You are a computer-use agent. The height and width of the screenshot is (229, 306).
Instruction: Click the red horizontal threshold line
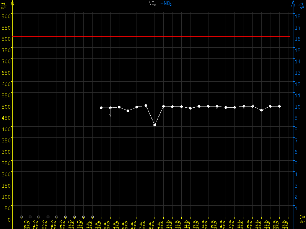point(153,36)
